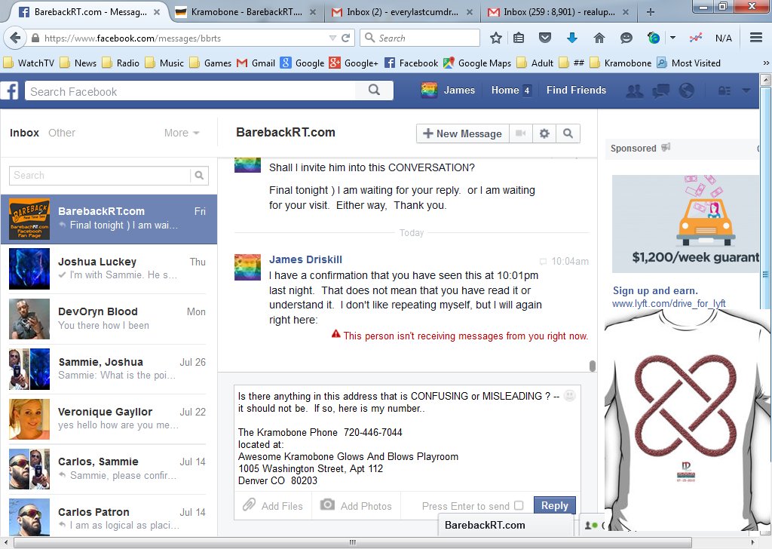
Task: Open the Carlos Patron conversation
Action: click(109, 516)
